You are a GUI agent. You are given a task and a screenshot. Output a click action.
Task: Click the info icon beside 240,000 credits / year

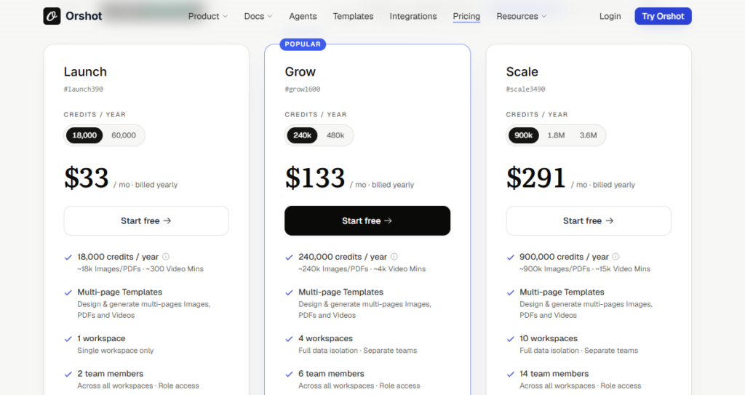394,257
